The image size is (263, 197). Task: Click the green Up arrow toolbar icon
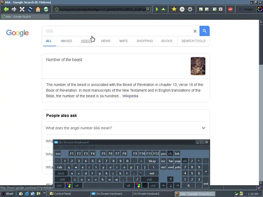click(x=163, y=9)
